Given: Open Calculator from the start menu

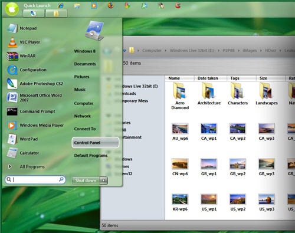Looking at the screenshot, I should click(22, 153).
